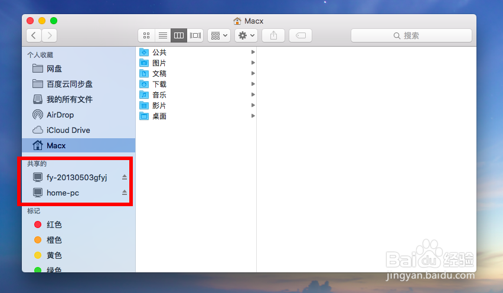
Task: Focus the 搜索 search field
Action: (x=411, y=35)
